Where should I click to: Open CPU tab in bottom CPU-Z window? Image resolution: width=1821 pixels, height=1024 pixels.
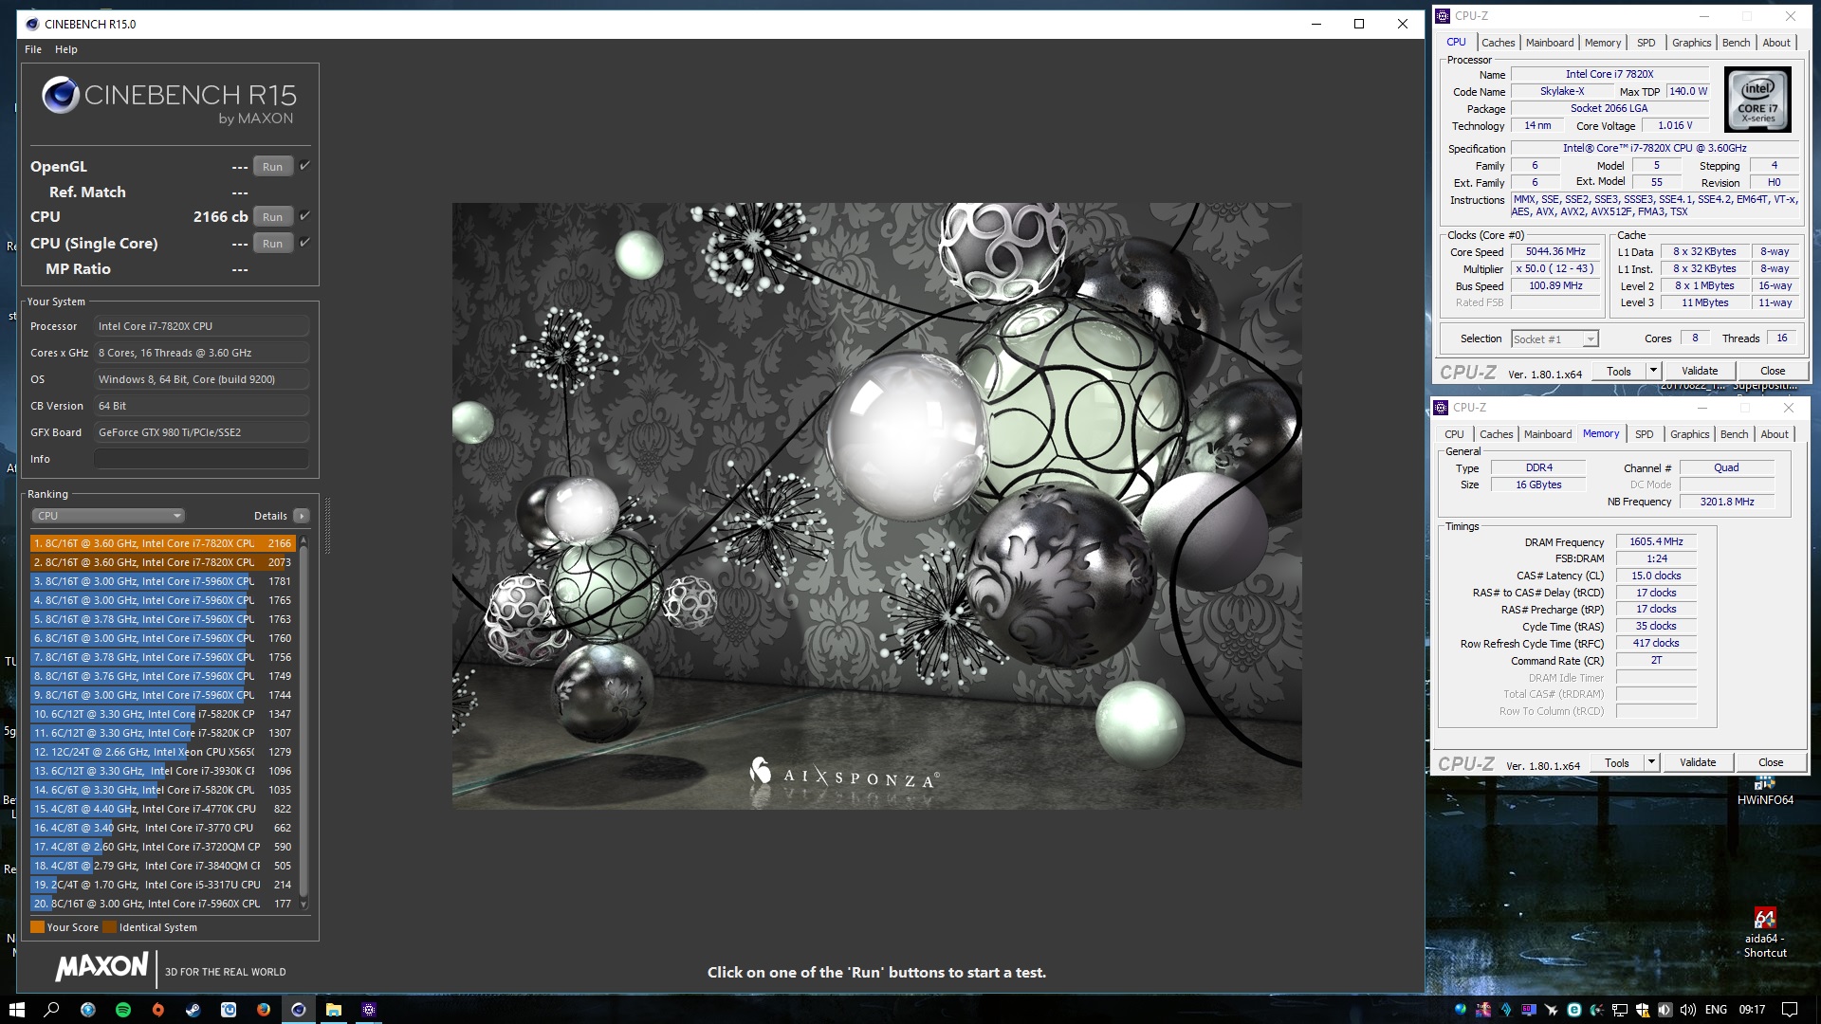click(x=1454, y=434)
